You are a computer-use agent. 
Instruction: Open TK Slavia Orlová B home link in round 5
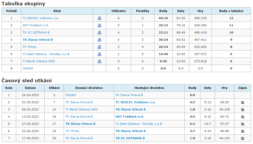[80, 124]
